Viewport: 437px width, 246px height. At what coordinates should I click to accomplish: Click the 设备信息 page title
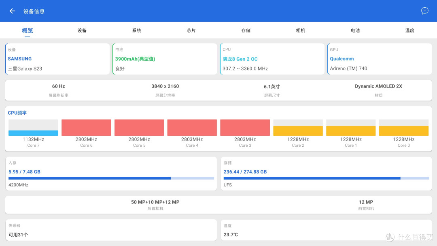tap(34, 11)
